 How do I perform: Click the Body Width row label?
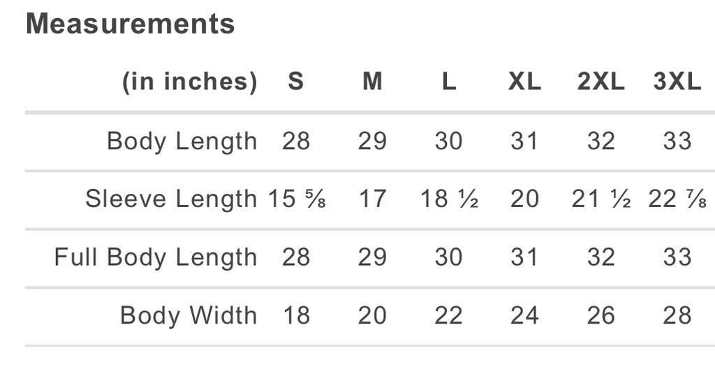189,315
